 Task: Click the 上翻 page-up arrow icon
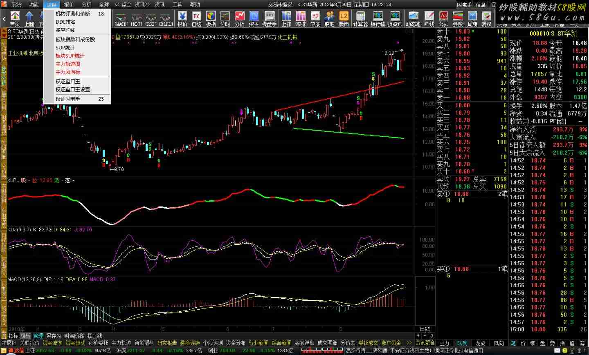29,19
